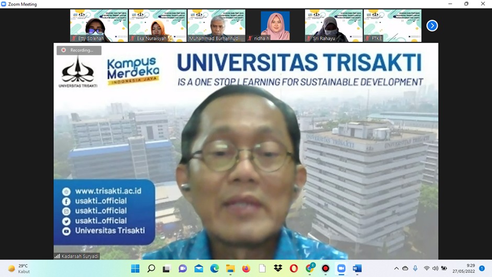Open the clock showing 9:29 27/05/2022

click(x=463, y=269)
